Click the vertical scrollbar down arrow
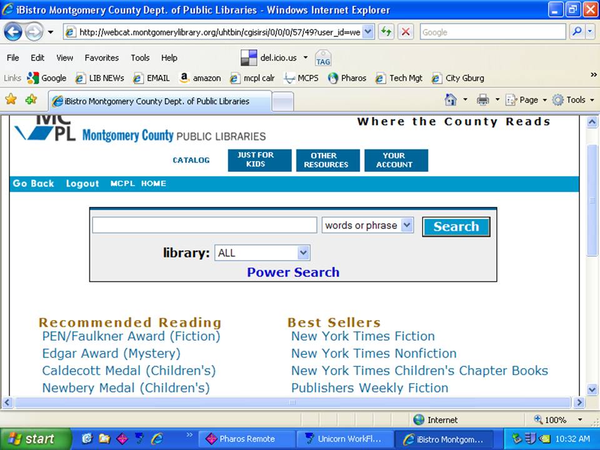 click(592, 390)
